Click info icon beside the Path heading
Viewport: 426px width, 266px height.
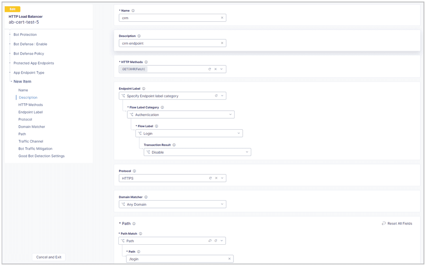pyautogui.click(x=134, y=224)
